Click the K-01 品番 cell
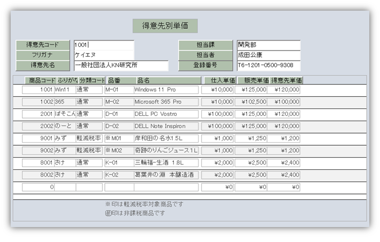 (118, 162)
